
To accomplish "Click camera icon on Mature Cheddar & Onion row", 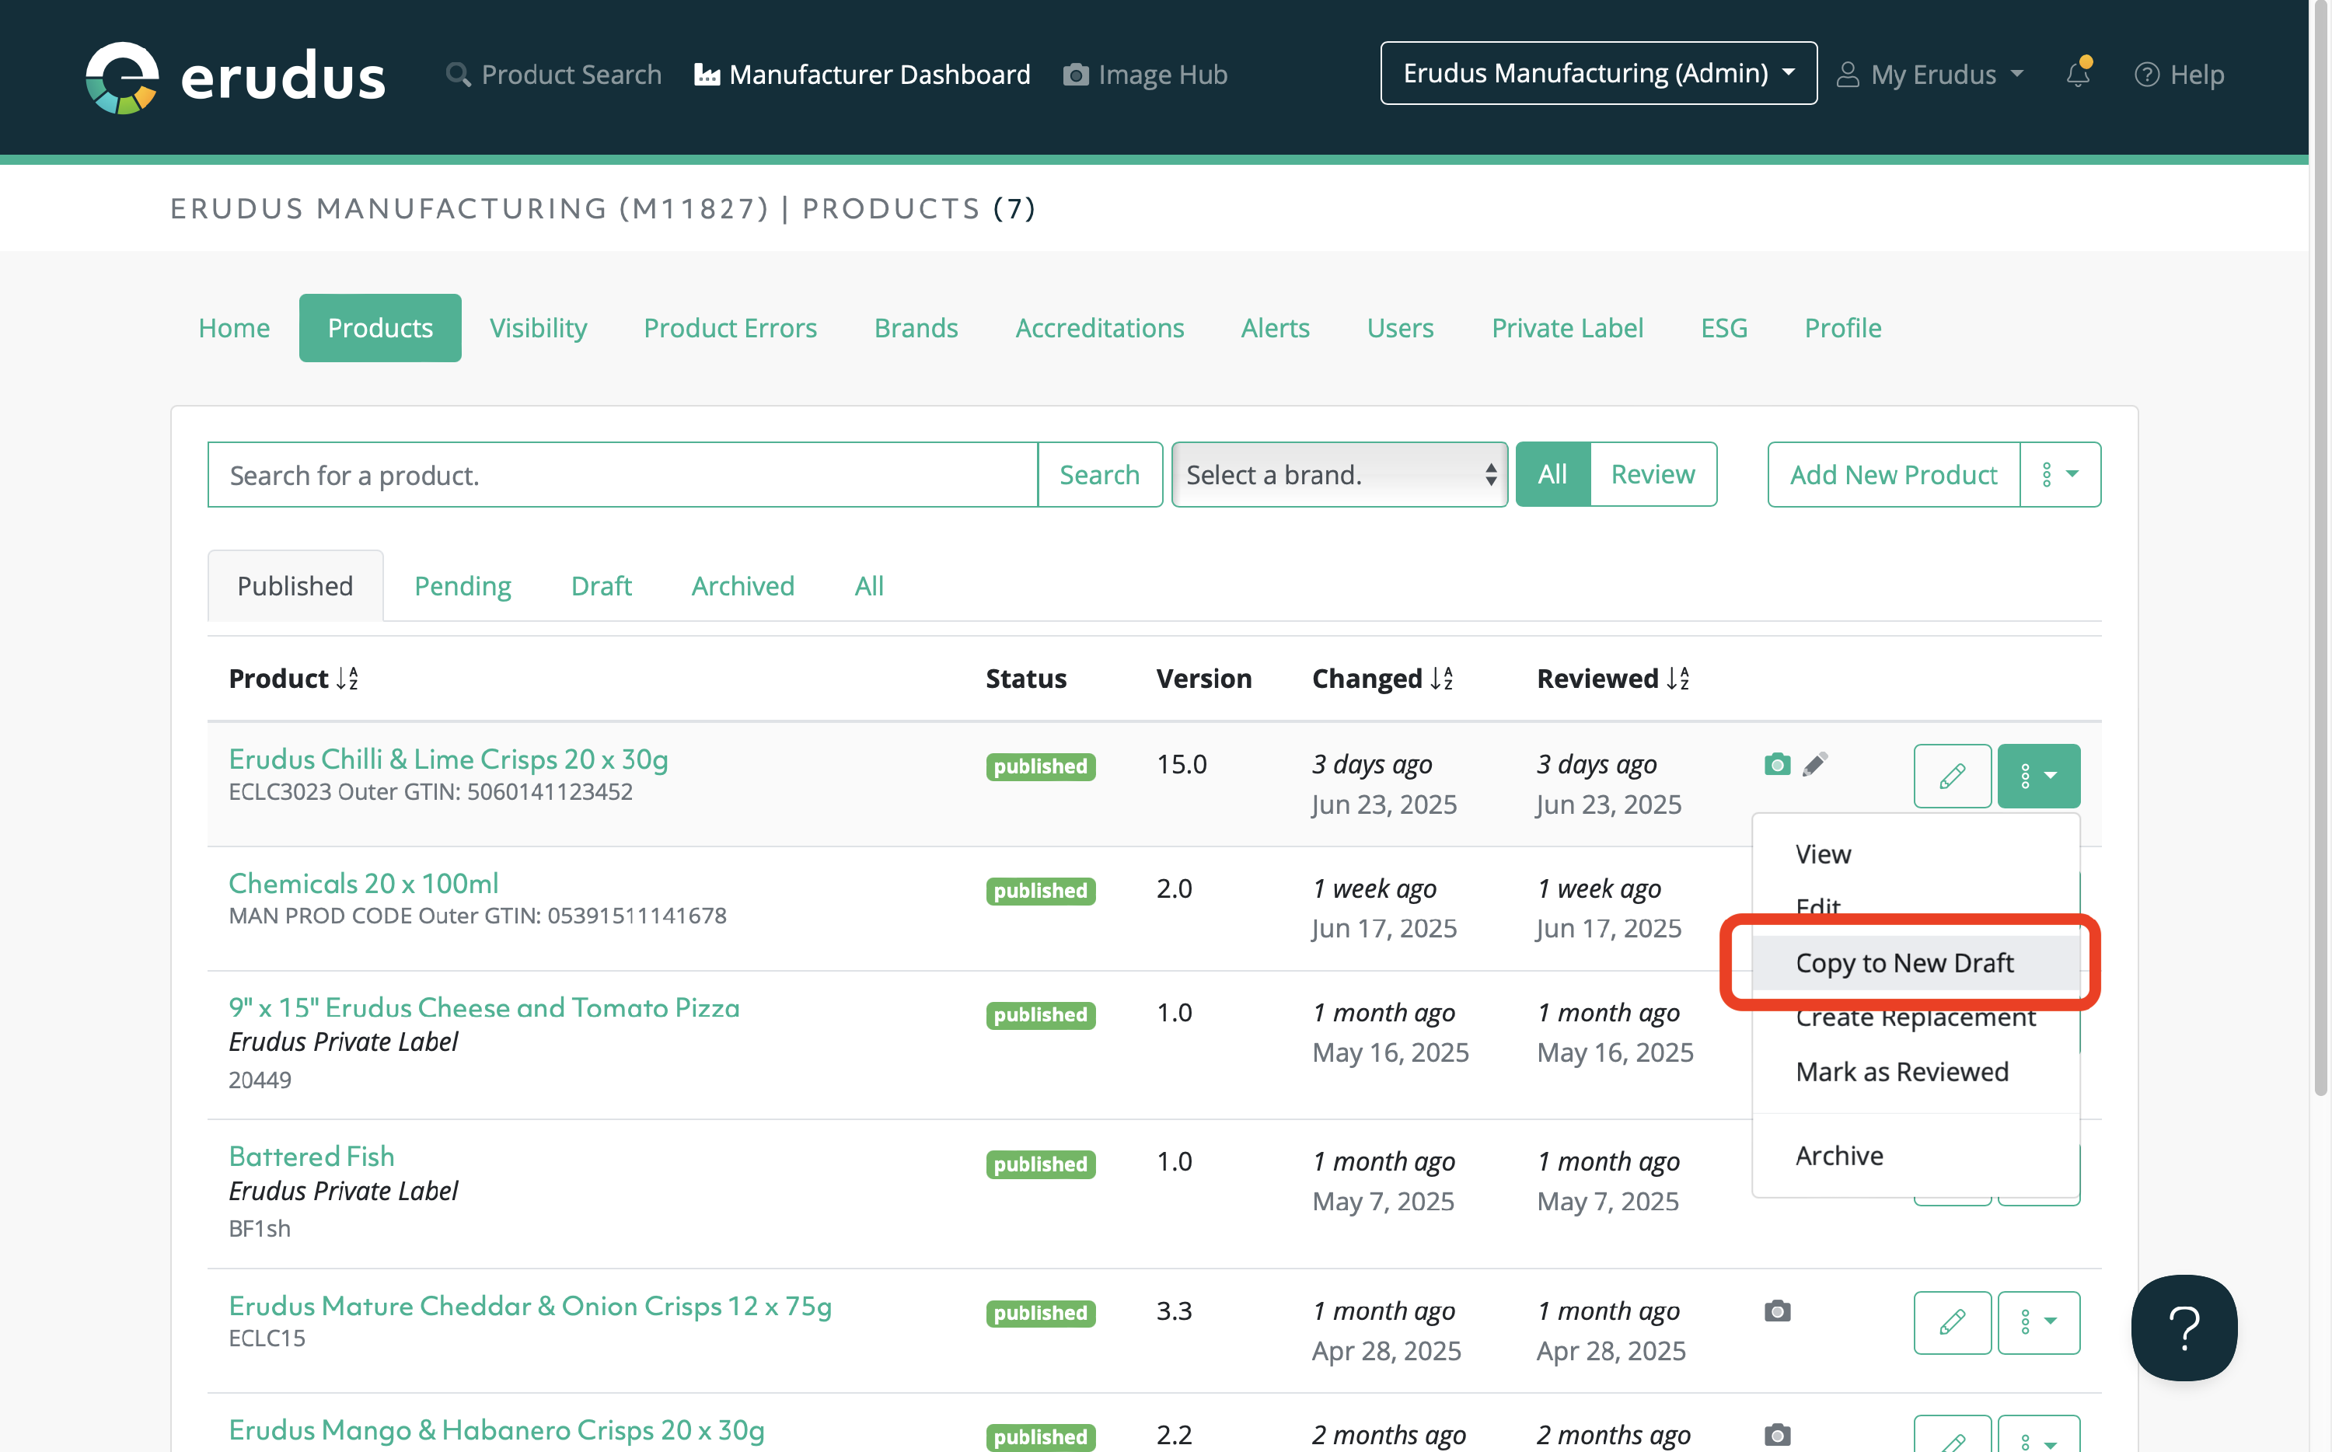I will pyautogui.click(x=1777, y=1311).
